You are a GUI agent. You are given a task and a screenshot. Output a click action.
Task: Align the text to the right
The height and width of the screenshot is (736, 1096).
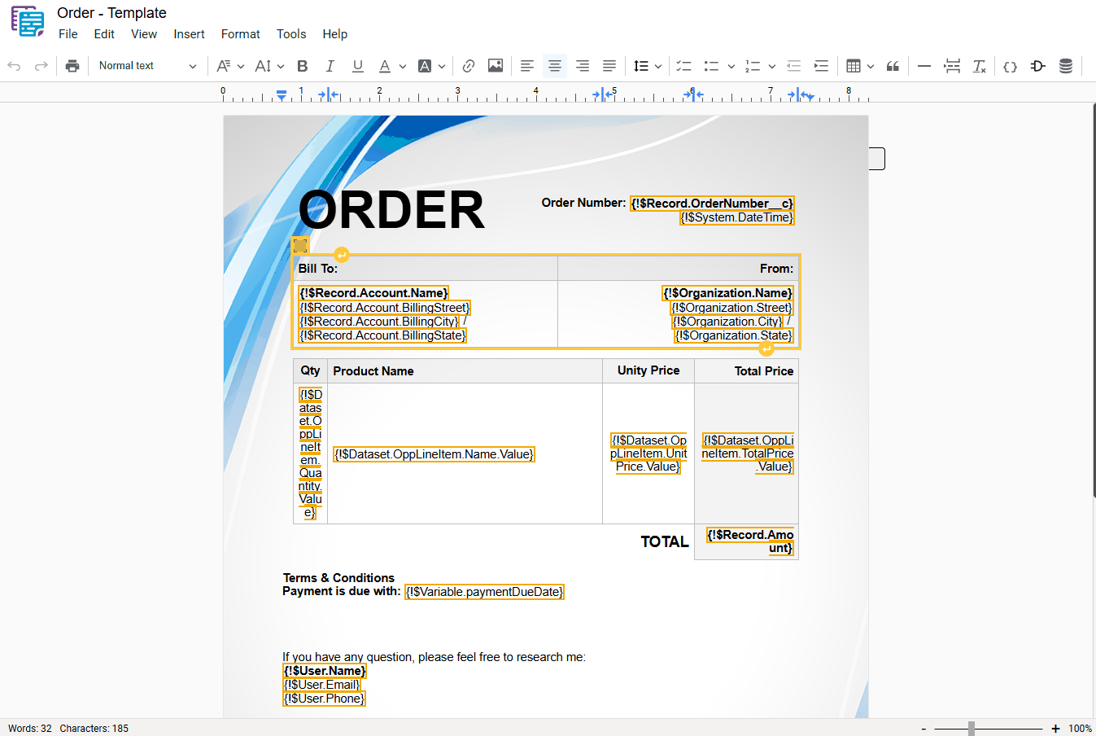[583, 66]
